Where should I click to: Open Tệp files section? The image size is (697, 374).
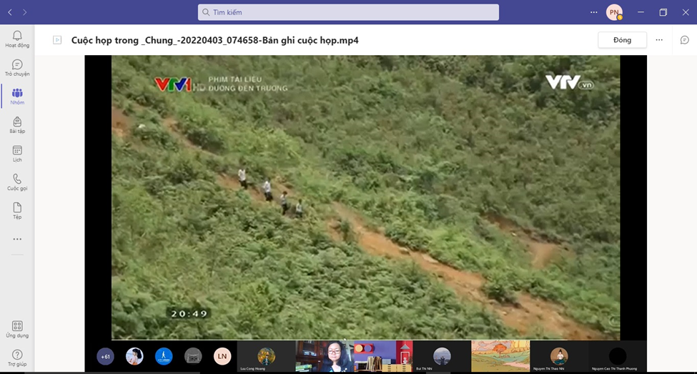pos(17,211)
